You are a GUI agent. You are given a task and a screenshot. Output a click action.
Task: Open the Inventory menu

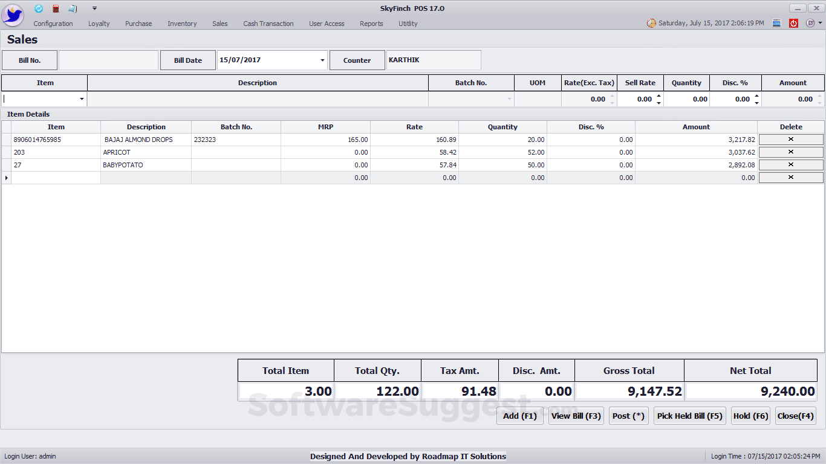click(x=182, y=24)
